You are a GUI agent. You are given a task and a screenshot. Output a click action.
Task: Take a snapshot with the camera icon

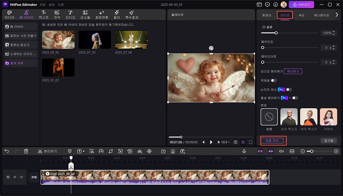click(235, 142)
